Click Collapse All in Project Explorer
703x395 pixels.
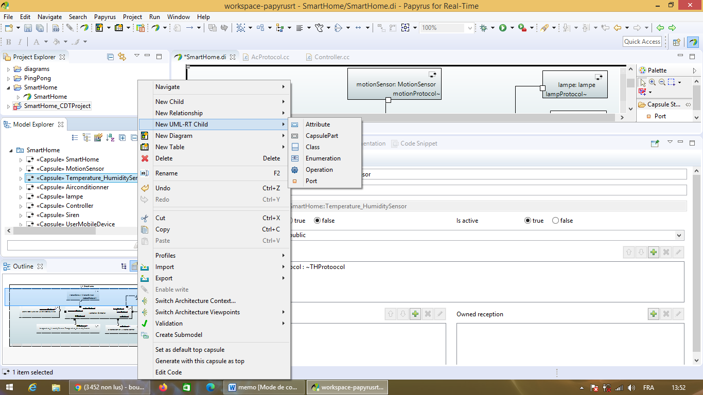pyautogui.click(x=110, y=57)
